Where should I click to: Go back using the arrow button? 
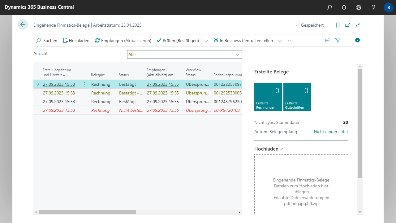pos(23,24)
